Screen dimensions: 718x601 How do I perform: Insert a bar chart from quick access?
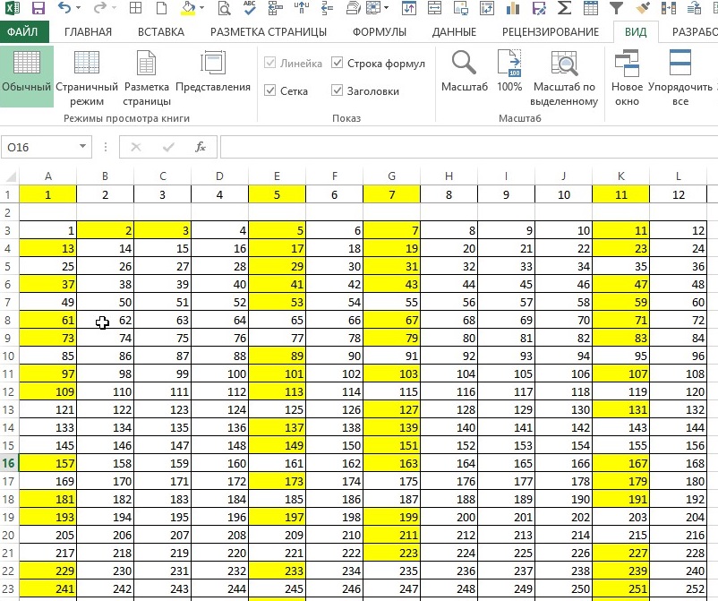coord(513,8)
